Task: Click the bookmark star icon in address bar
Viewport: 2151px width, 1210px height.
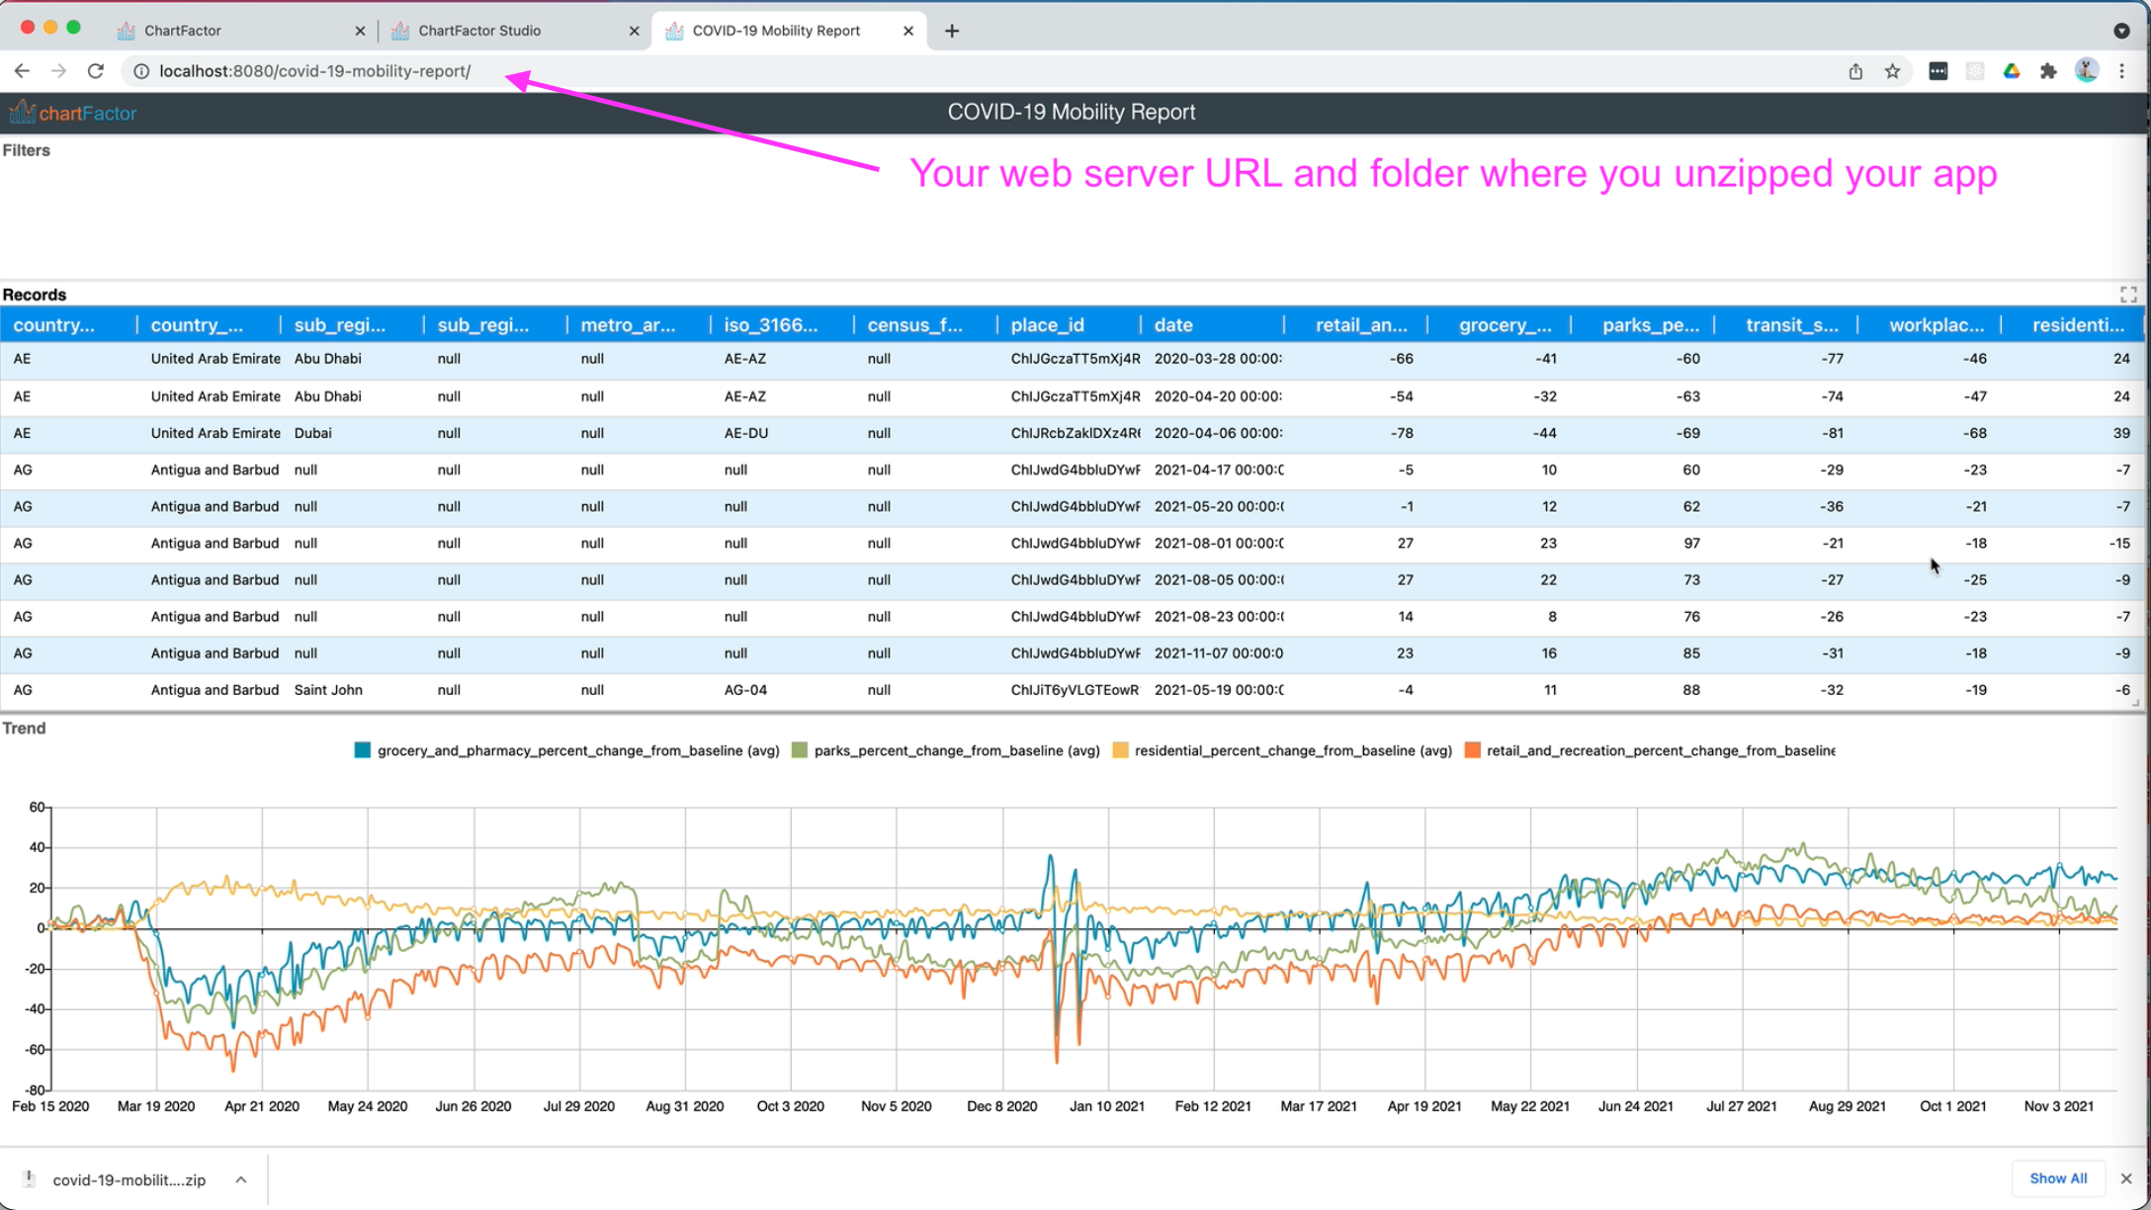Action: tap(1892, 71)
